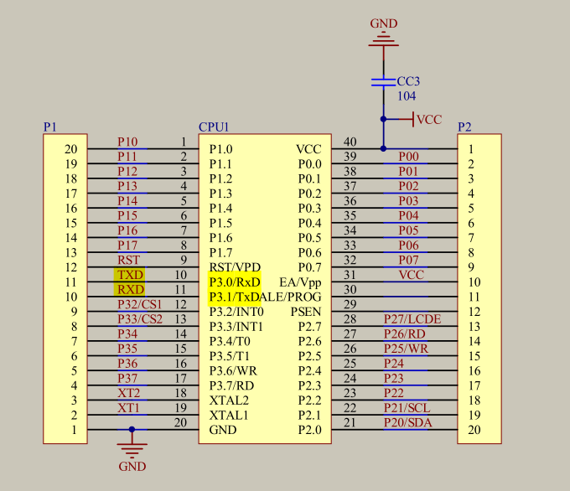Click the EA/Vpp pin name
The height and width of the screenshot is (491, 570).
coord(300,282)
